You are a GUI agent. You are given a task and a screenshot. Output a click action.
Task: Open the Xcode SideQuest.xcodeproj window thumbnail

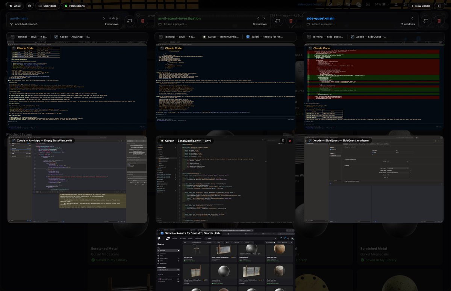(374, 179)
